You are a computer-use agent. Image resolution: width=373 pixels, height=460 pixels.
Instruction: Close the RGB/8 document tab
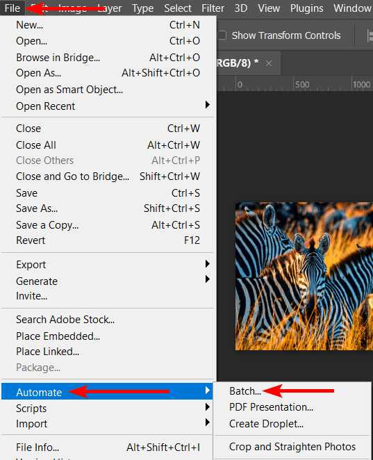point(269,63)
